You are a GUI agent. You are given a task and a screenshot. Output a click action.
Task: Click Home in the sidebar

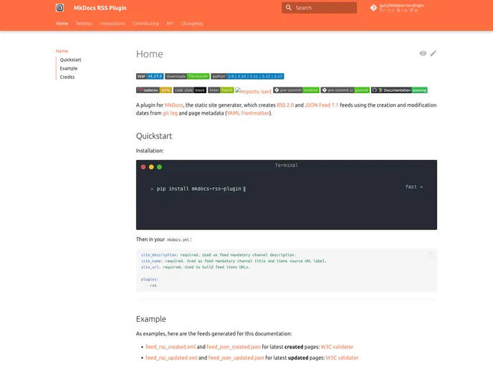[x=62, y=51]
